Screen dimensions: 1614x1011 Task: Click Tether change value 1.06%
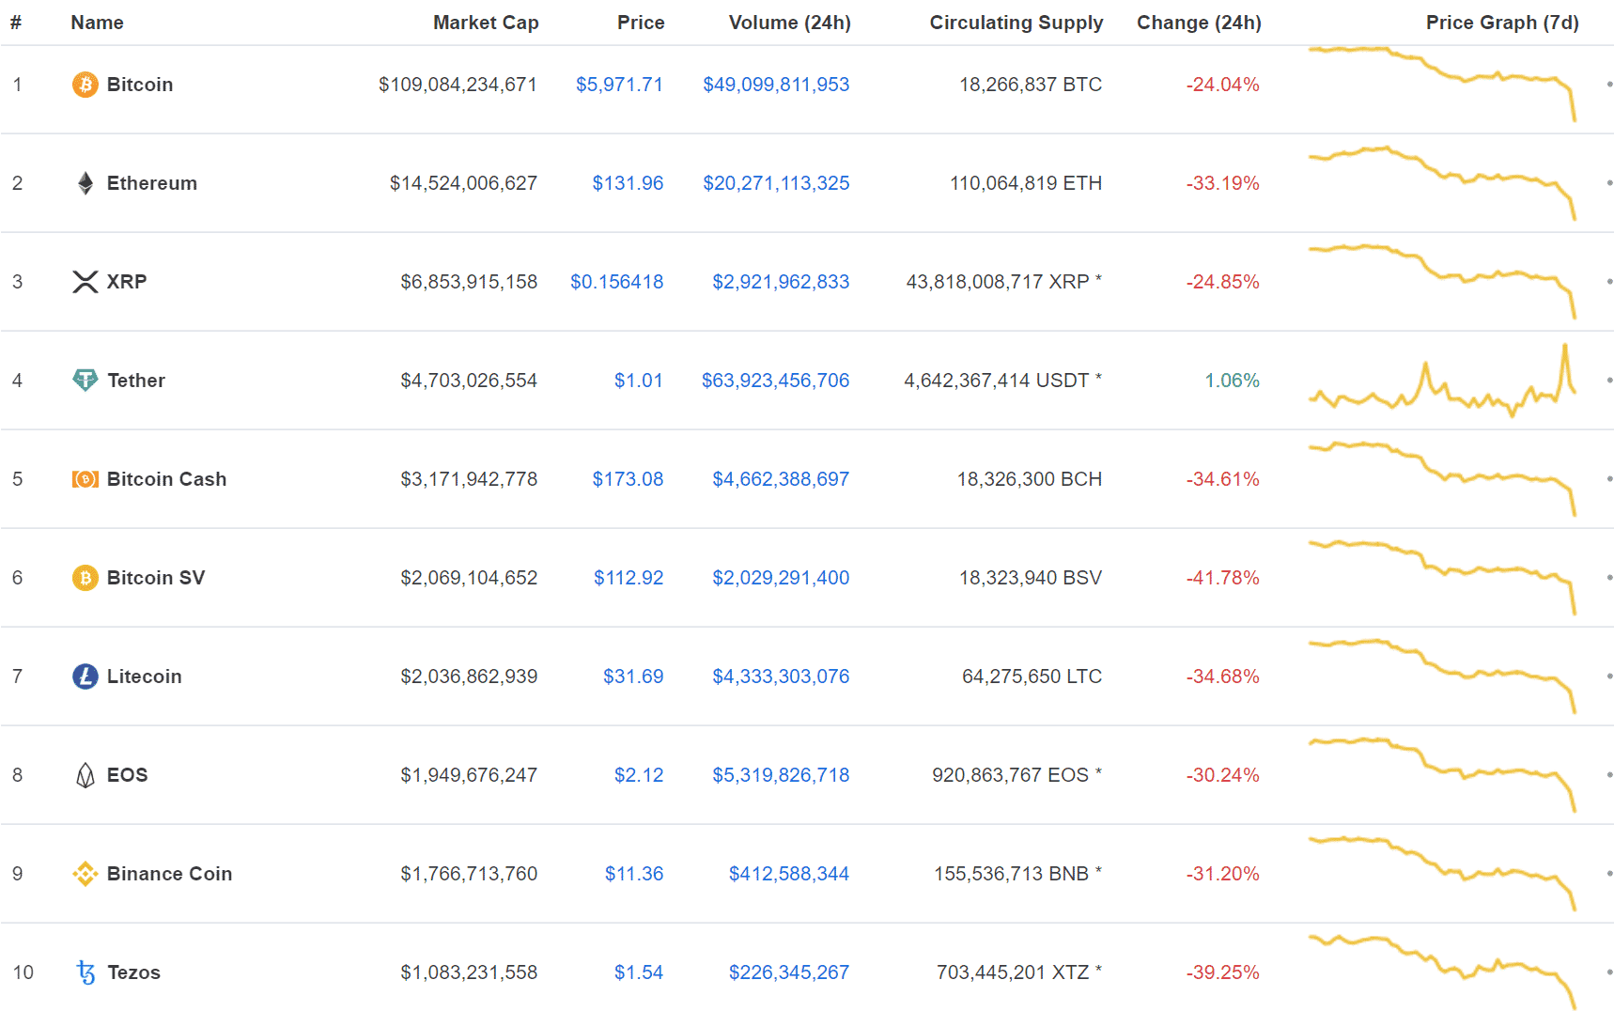[x=1232, y=381]
